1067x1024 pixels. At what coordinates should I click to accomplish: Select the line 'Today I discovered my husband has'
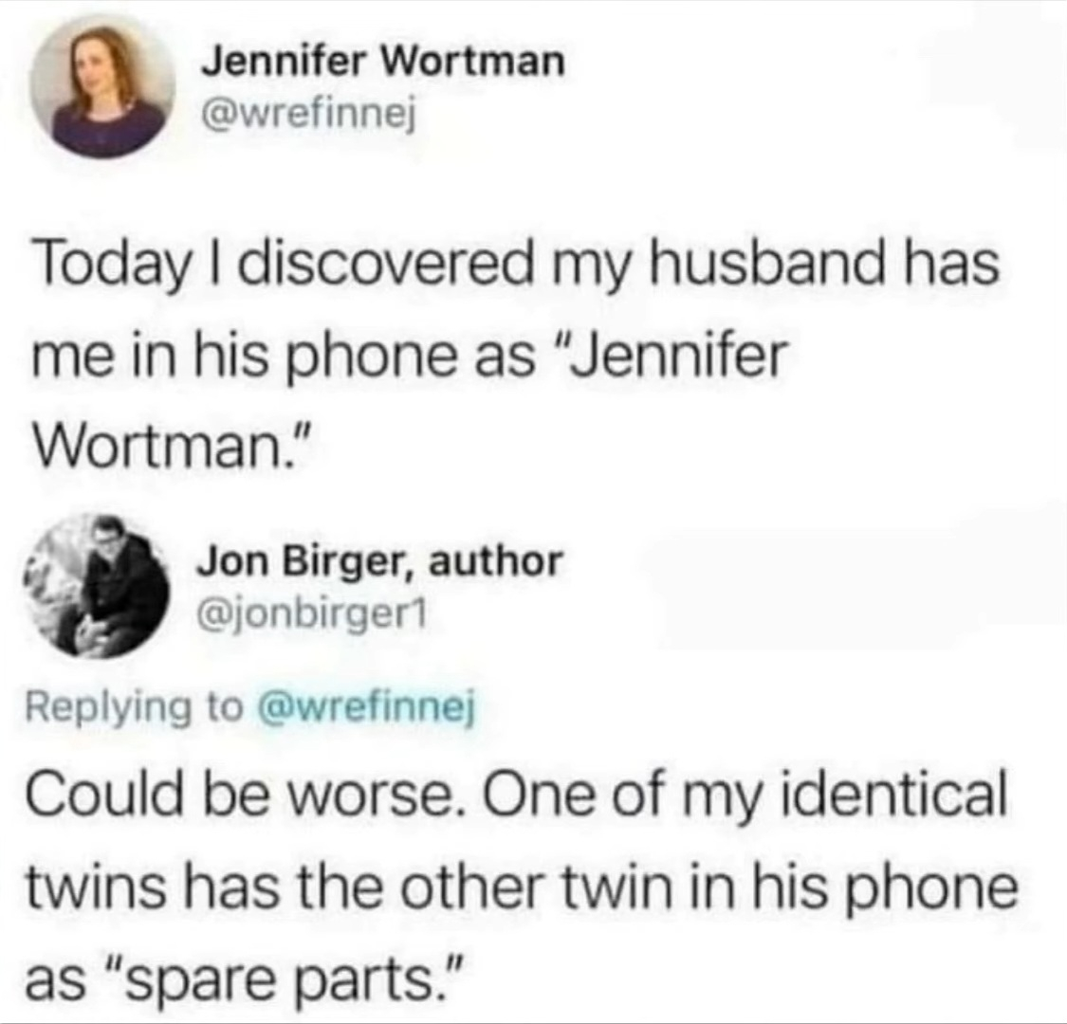tap(516, 264)
